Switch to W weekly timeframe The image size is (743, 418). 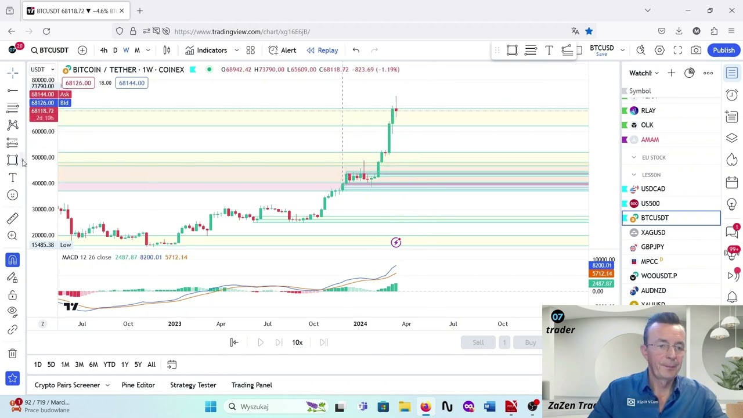[x=126, y=50]
